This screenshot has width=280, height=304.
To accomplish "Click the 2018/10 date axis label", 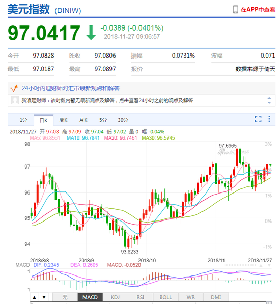I will point(147,260).
